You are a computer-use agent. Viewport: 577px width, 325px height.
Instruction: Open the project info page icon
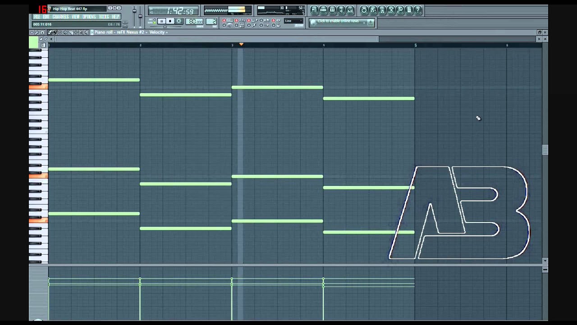coord(409,10)
